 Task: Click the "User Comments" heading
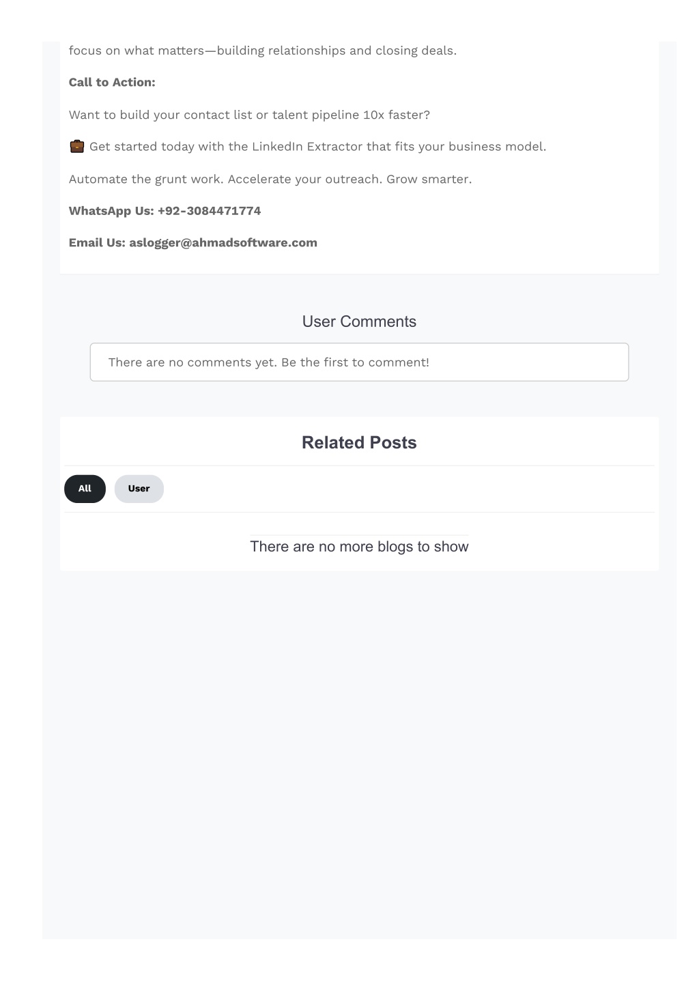359,321
